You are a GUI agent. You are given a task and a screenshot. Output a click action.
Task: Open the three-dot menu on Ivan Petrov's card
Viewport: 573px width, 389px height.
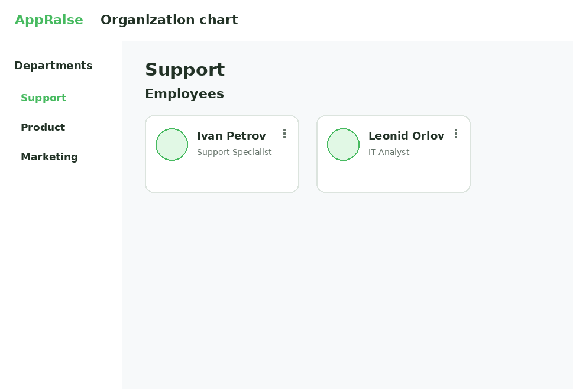coord(284,134)
